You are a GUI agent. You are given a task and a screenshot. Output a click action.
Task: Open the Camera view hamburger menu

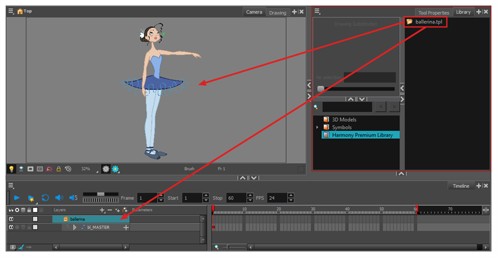coord(11,11)
